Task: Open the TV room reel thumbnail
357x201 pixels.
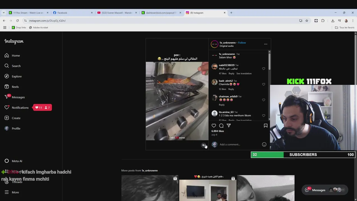Action: tap(208, 188)
